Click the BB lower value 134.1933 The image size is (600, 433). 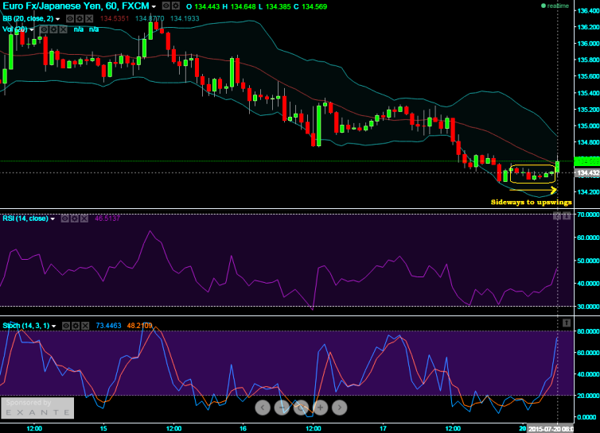coord(185,18)
